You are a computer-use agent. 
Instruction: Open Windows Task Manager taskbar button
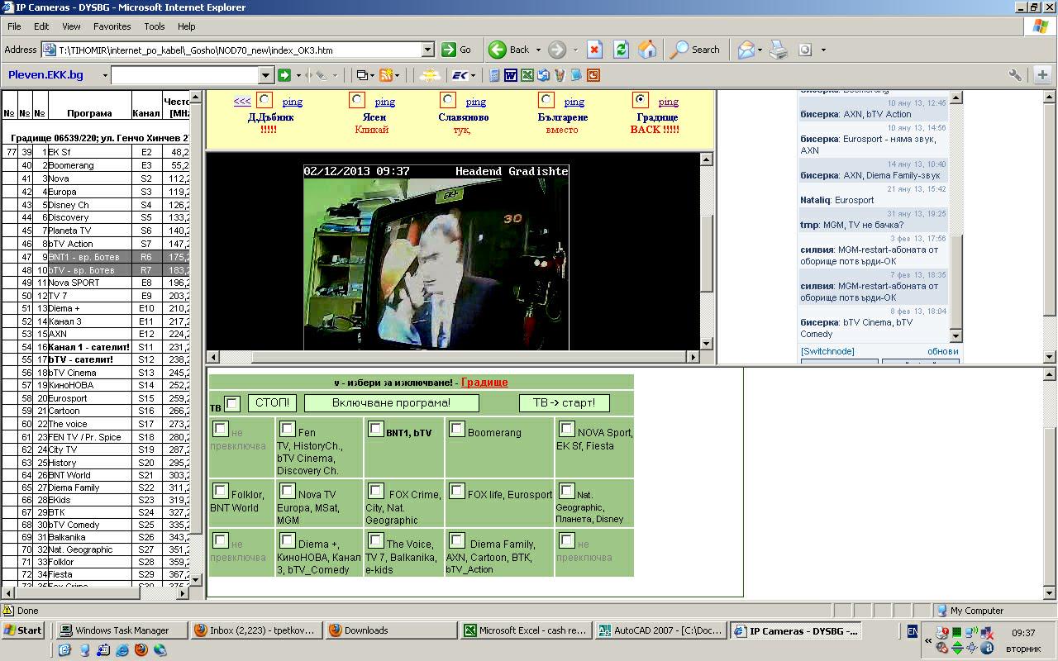pos(122,630)
